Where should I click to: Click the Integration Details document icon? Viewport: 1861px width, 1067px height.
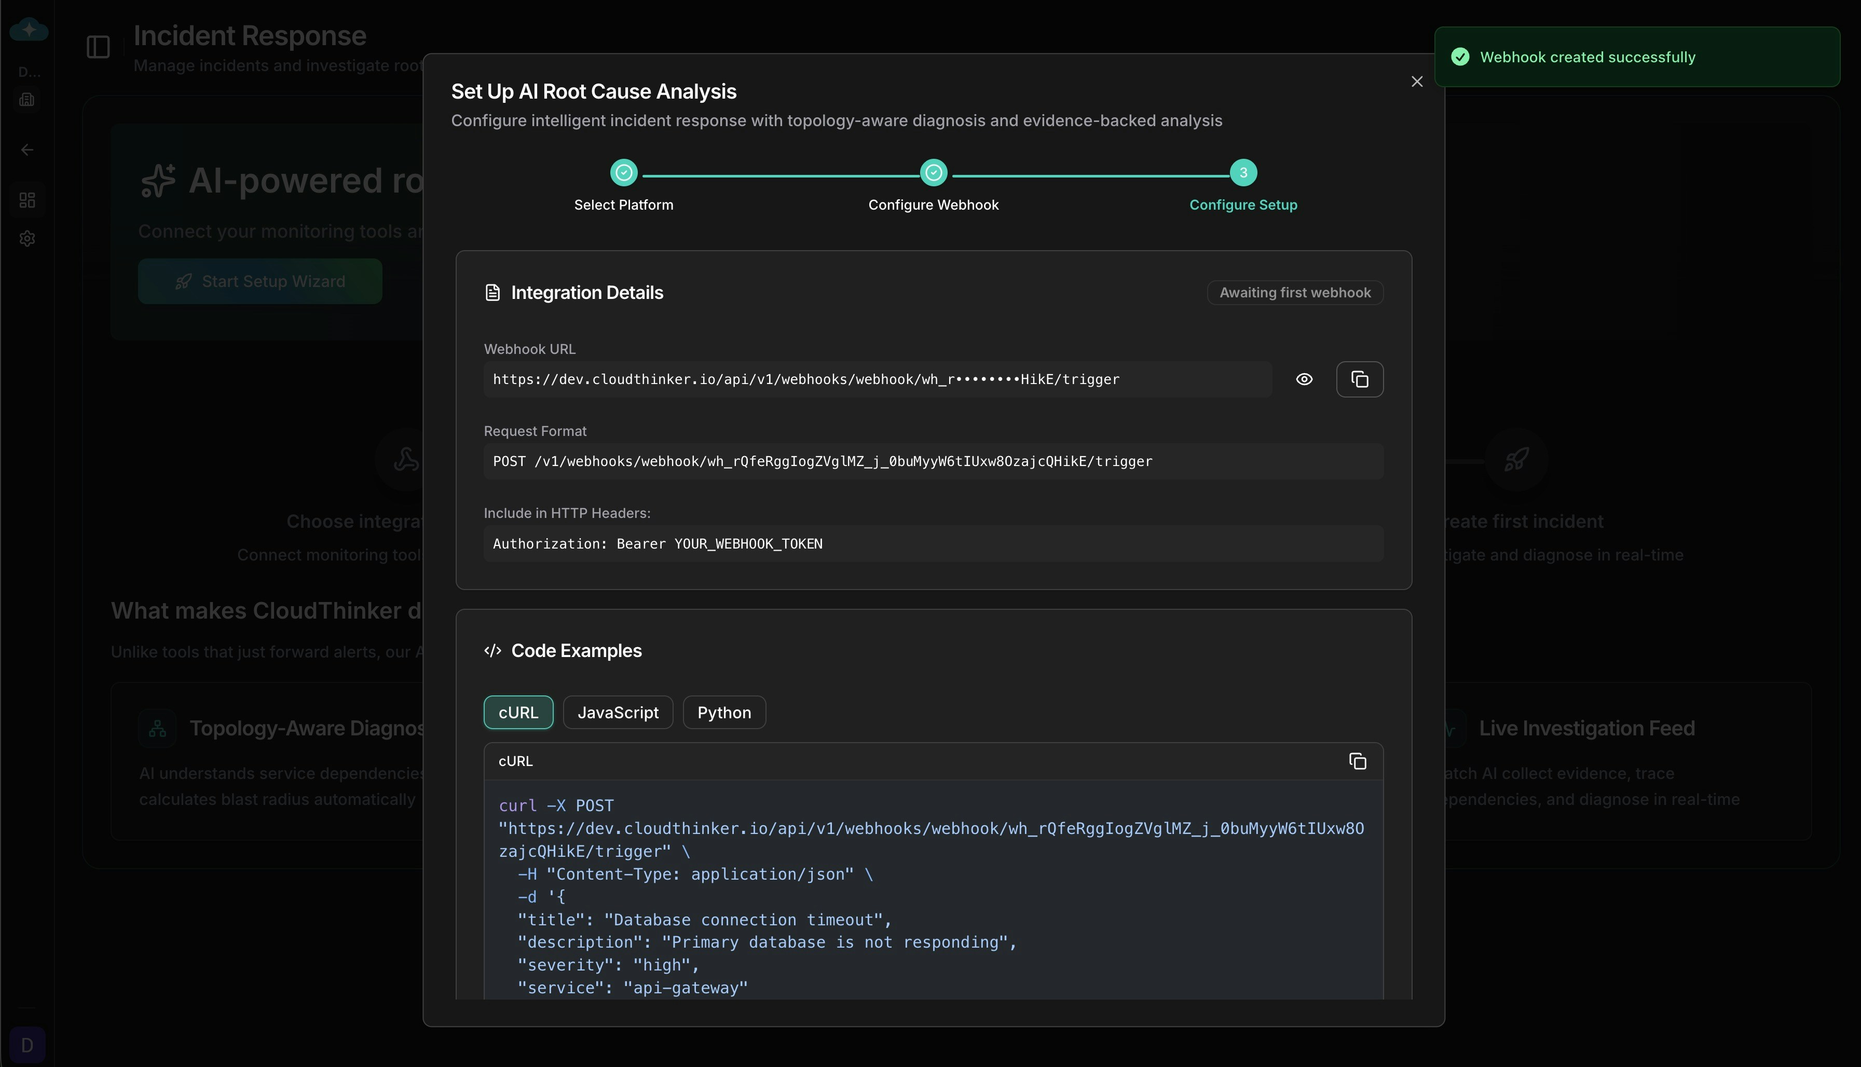[x=493, y=292]
